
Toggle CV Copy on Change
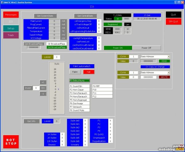point(155,67)
